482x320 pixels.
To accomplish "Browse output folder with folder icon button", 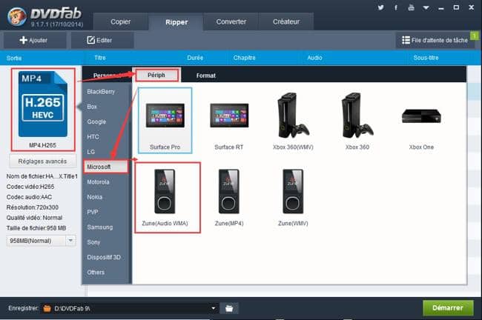I will pyautogui.click(x=229, y=308).
